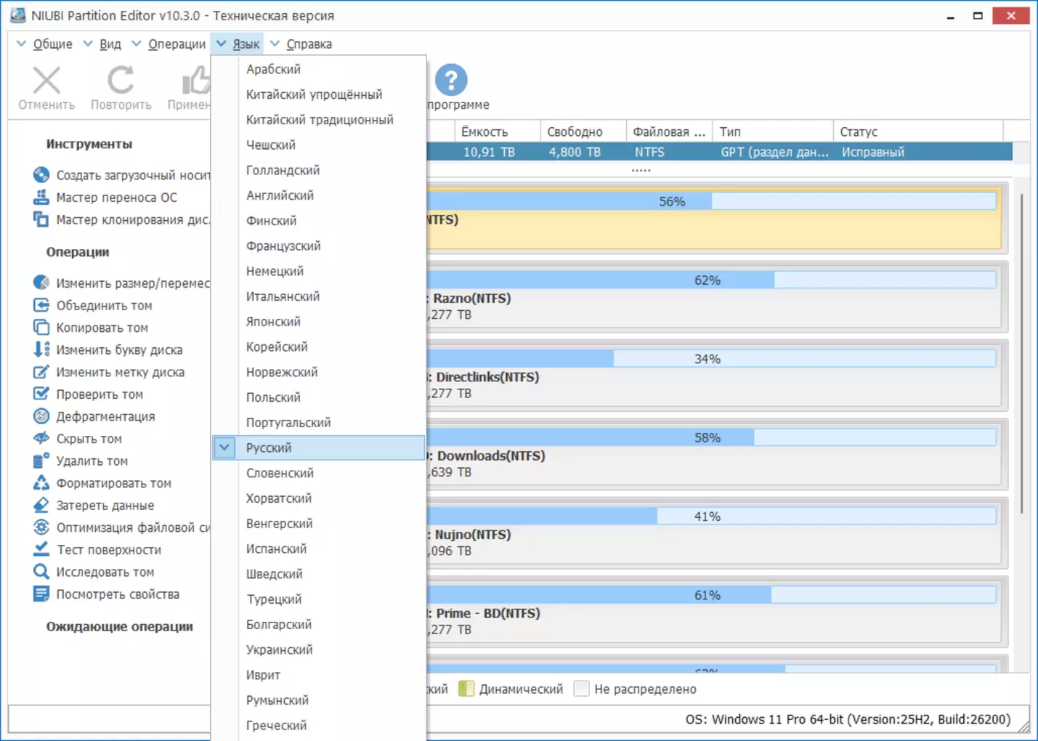
Task: Click the Исследовать том magnifier icon
Action: (x=41, y=572)
